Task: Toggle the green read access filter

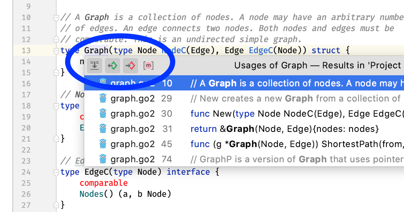Action: click(x=113, y=65)
